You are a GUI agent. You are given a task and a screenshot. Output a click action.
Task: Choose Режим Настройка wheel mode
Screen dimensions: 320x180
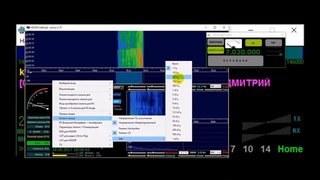(139, 128)
